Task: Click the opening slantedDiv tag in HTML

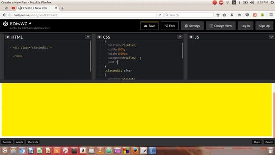Action: 32,47
